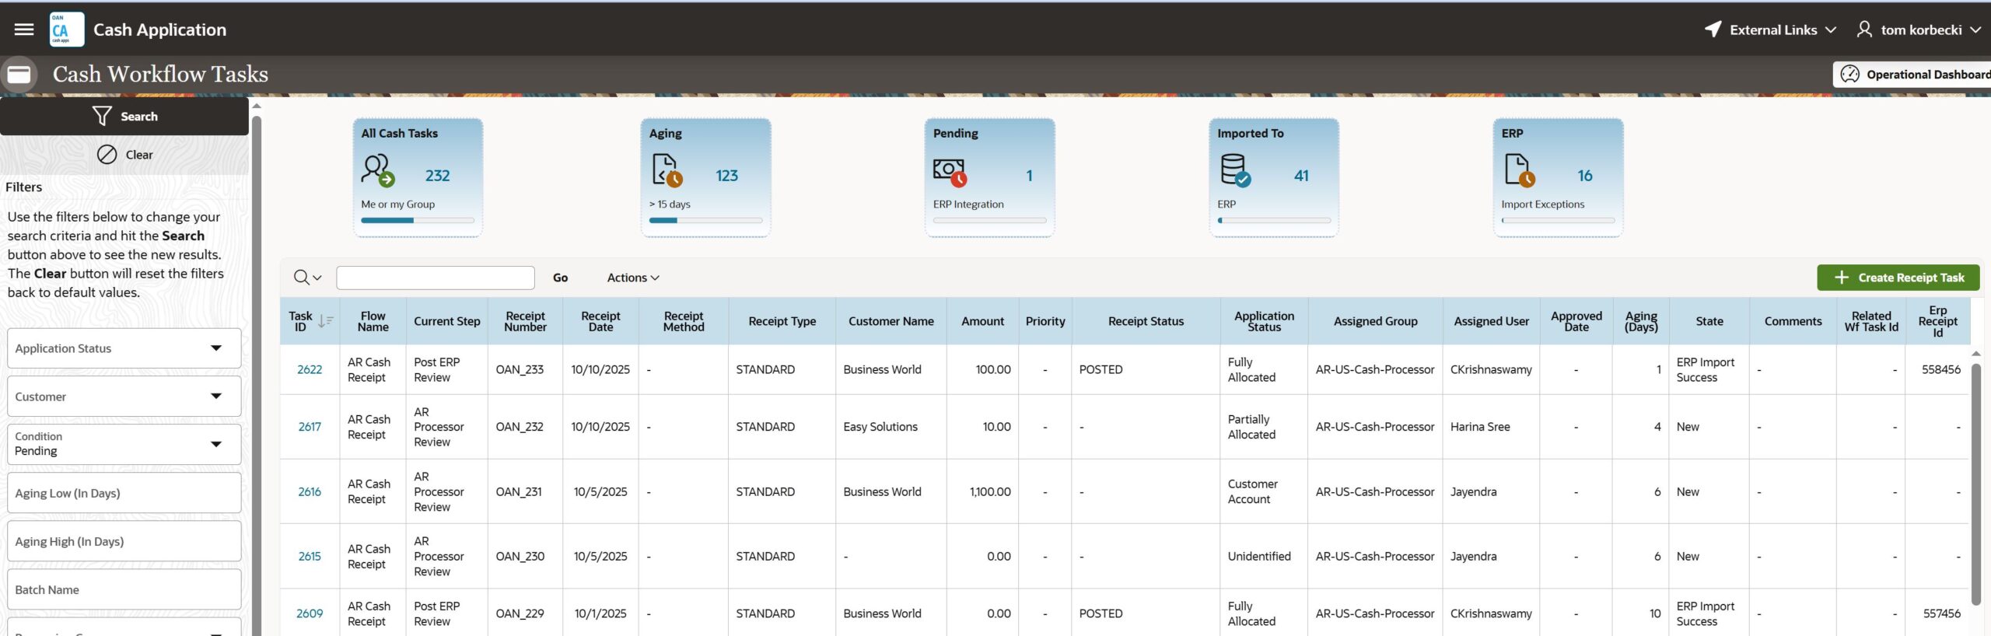This screenshot has width=1991, height=636.
Task: Open the Customer filter dropdown
Action: (x=215, y=397)
